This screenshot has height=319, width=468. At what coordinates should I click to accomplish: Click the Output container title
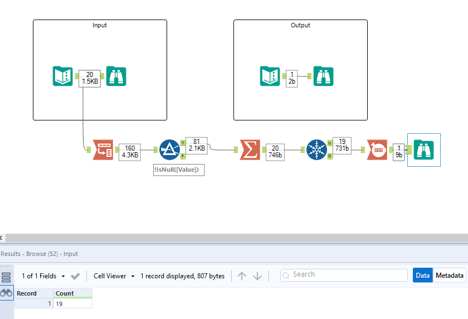click(x=300, y=25)
